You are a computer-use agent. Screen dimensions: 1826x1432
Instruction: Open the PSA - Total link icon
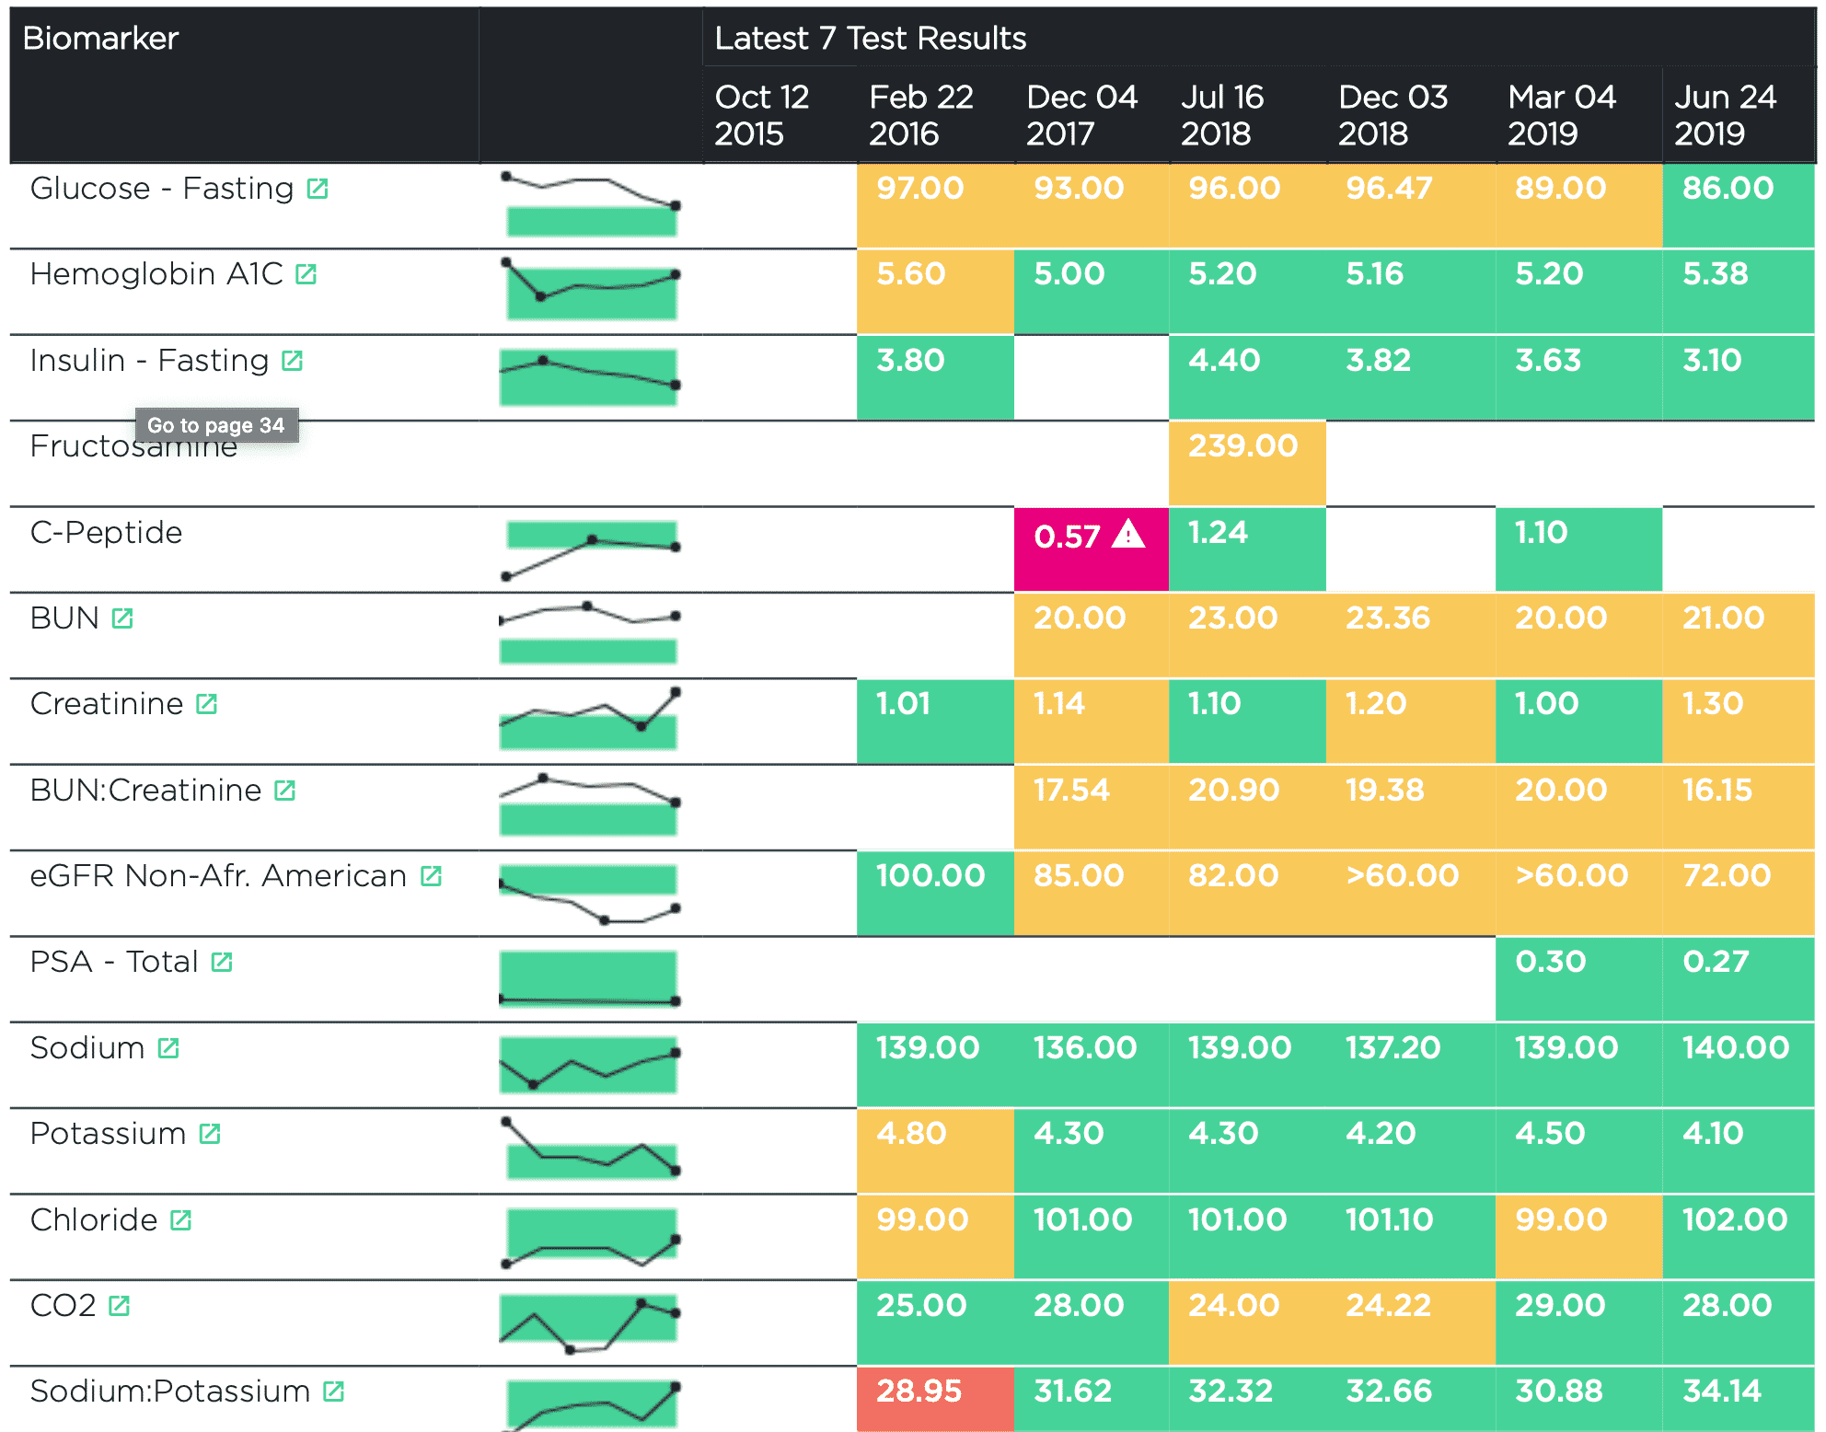click(x=221, y=962)
